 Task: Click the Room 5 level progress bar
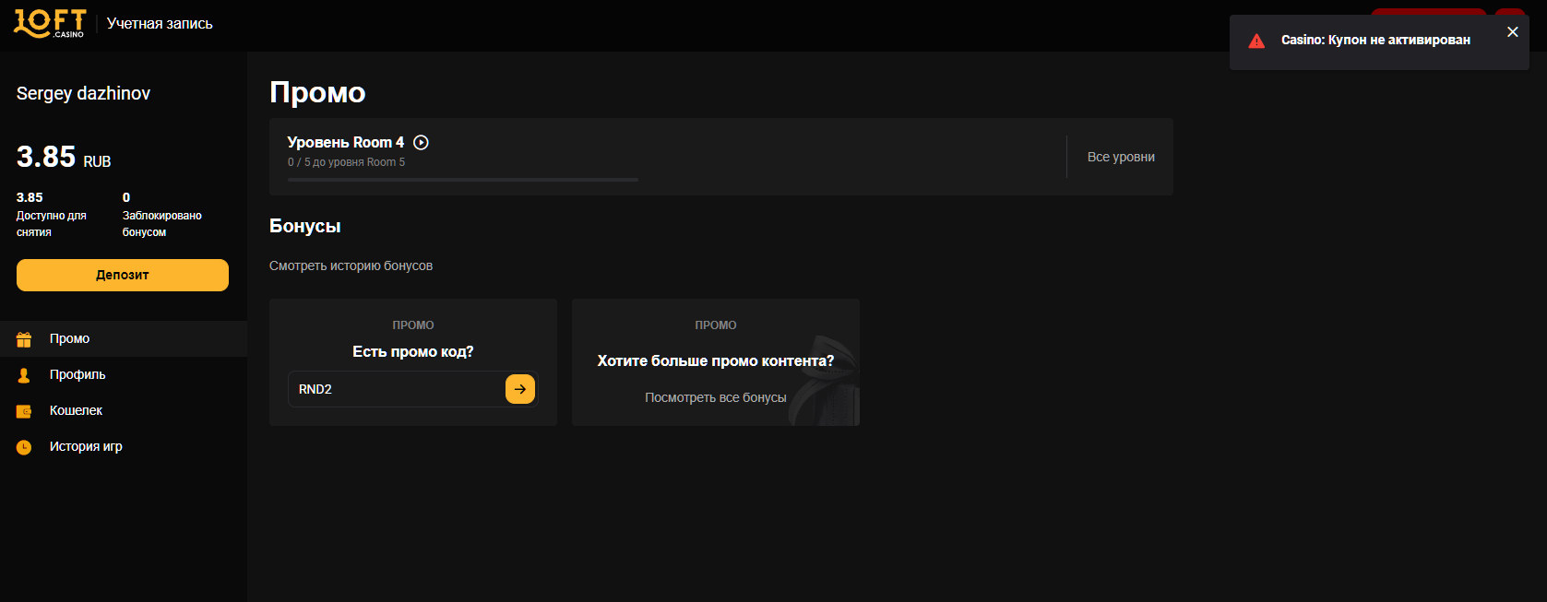pyautogui.click(x=462, y=180)
